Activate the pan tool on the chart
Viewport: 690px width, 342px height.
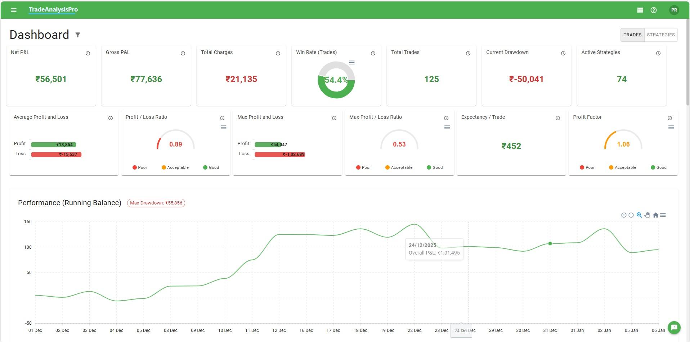click(647, 215)
